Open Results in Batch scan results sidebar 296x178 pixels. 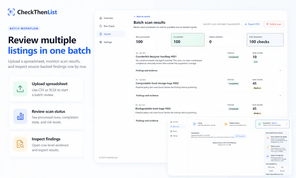click(111, 34)
